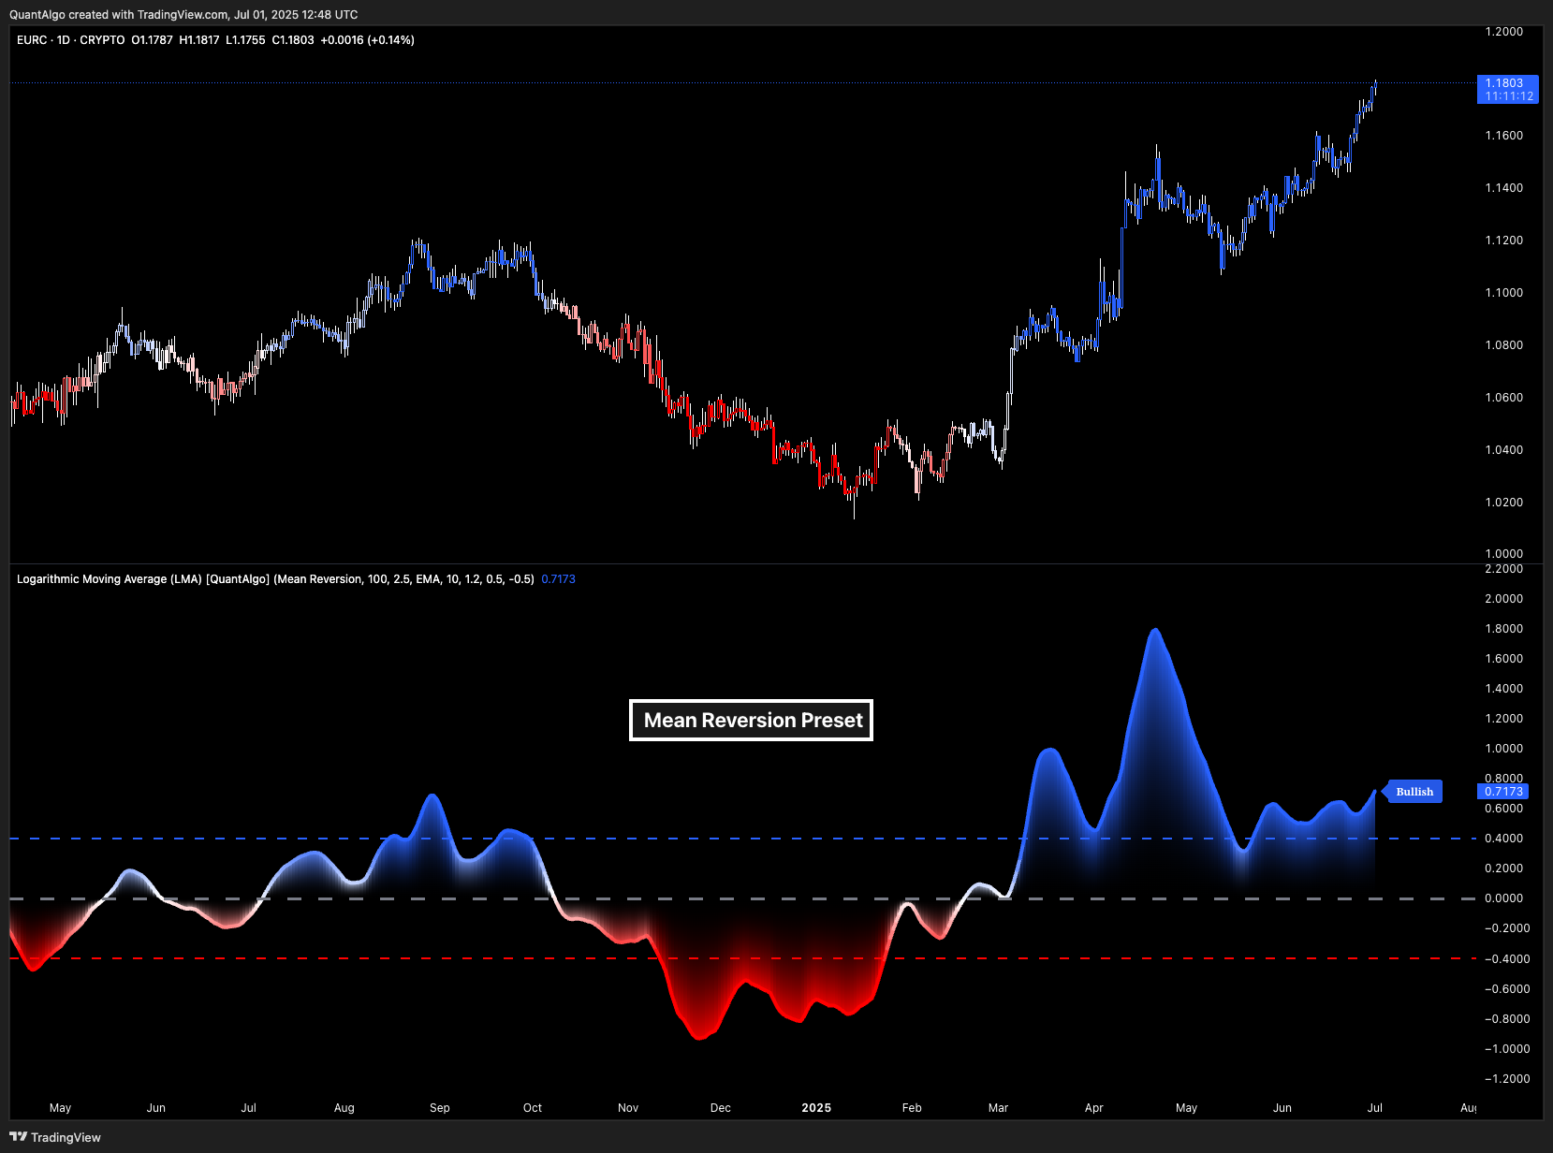Click the H1.1817 high value

(x=199, y=40)
